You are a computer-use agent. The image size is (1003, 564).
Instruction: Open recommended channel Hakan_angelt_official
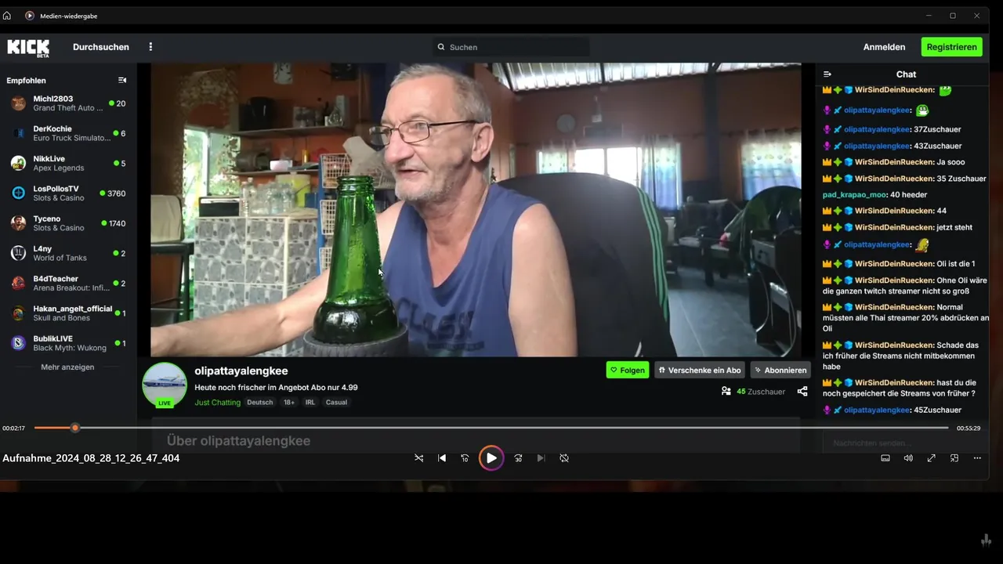pyautogui.click(x=68, y=313)
